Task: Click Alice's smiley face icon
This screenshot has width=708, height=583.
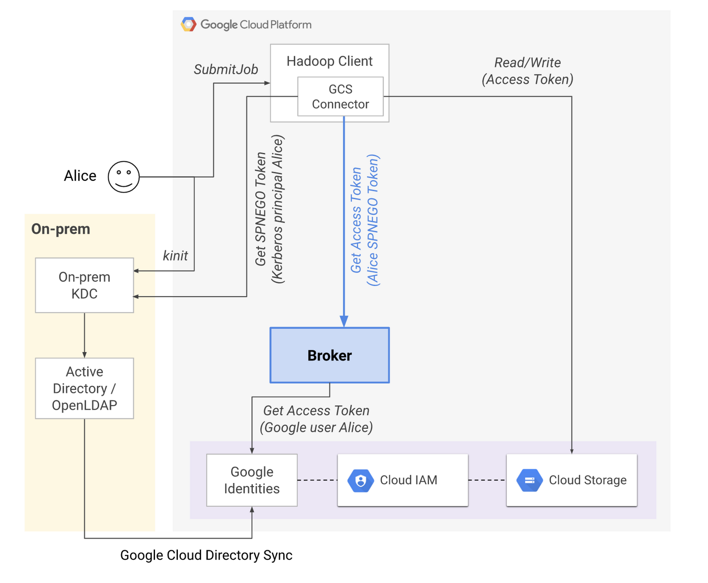Action: click(x=124, y=177)
